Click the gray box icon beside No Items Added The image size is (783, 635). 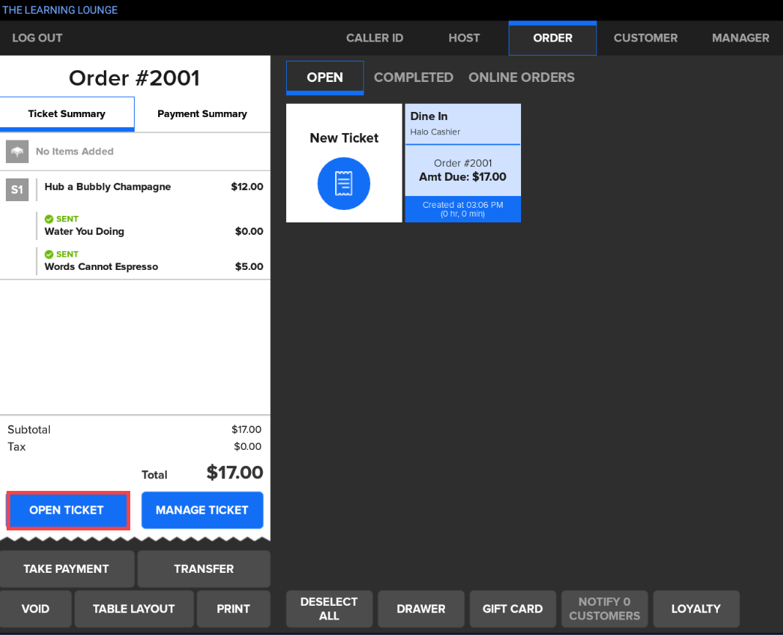tap(17, 151)
